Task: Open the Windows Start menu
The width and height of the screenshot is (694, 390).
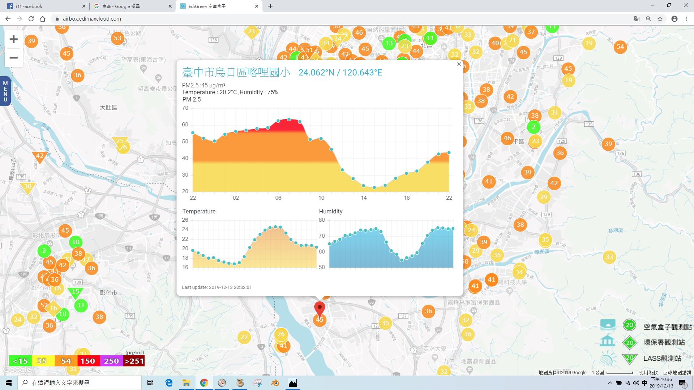Action: tap(9, 383)
